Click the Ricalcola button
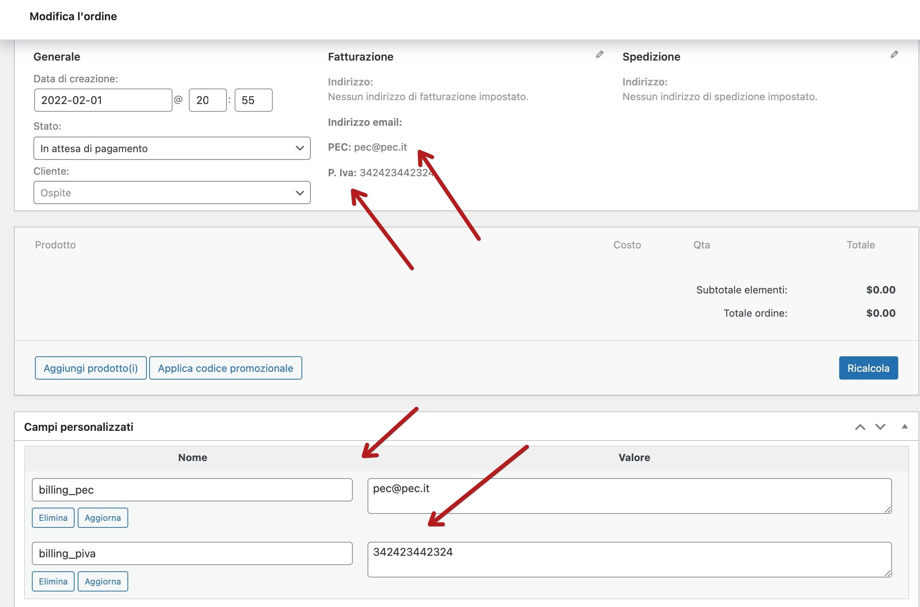This screenshot has height=607, width=920. (868, 368)
